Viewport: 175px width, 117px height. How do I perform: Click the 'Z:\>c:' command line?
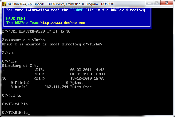pyautogui.click(x=8, y=53)
